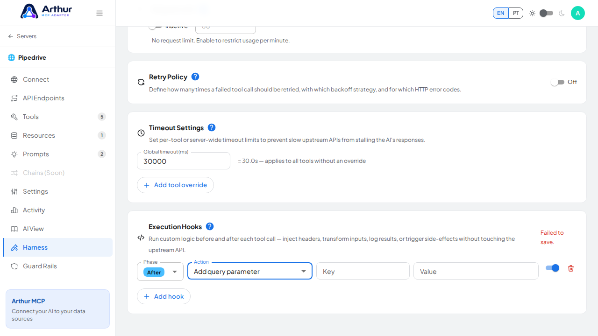Click the back arrow beside Servers

11,36
